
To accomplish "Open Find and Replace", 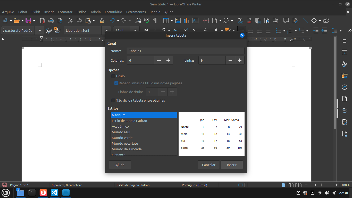I will pyautogui.click(x=138, y=21).
